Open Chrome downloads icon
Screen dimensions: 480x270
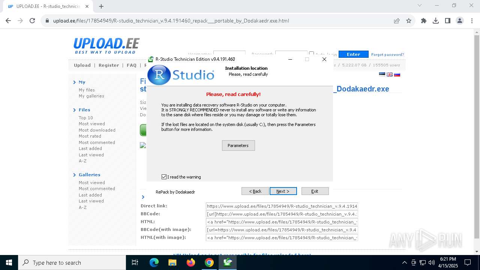coord(436,21)
